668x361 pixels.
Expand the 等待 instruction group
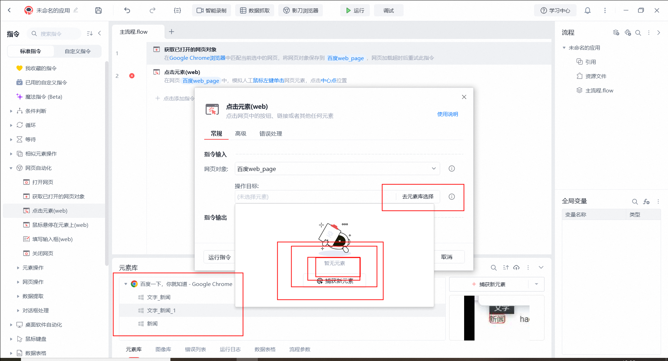[11, 140]
